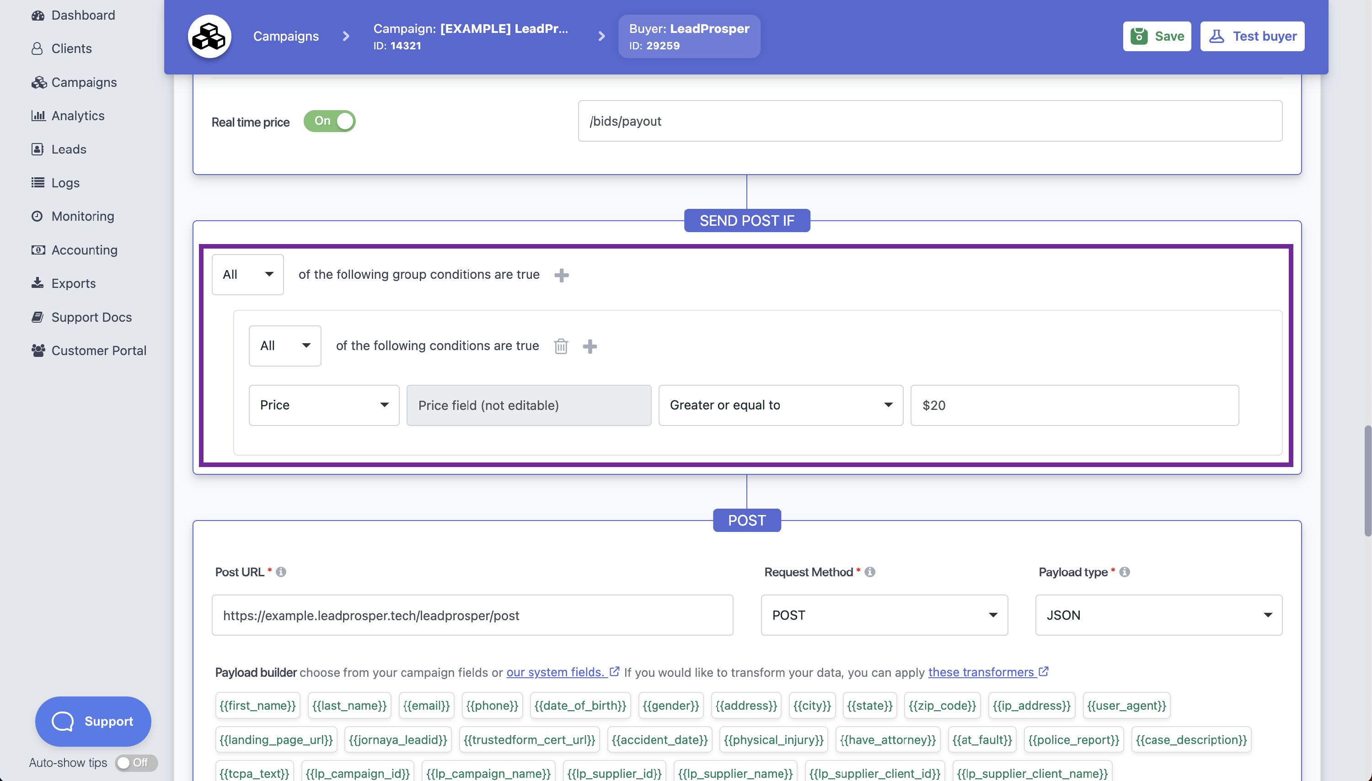Image resolution: width=1372 pixels, height=781 pixels.
Task: Open the Greater or equal to operator dropdown
Action: (x=779, y=405)
